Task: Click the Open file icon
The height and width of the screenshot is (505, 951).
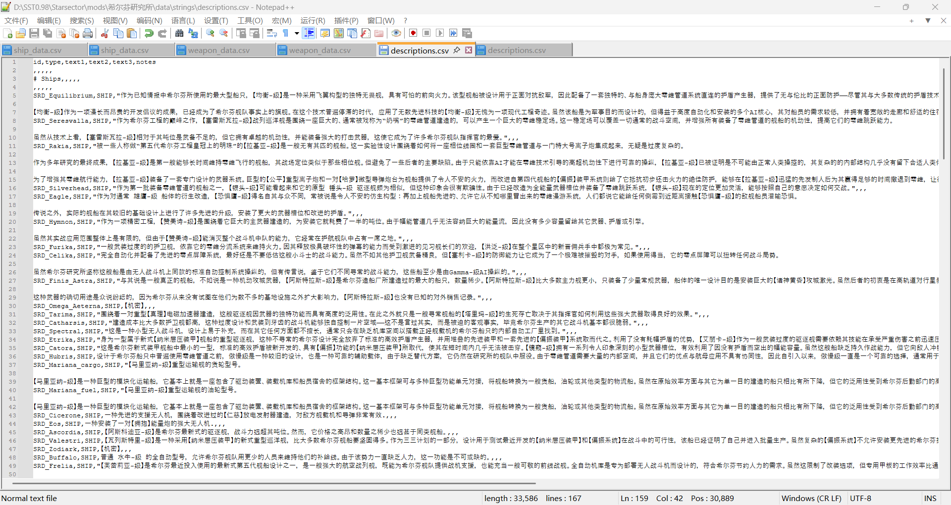Action: click(21, 33)
